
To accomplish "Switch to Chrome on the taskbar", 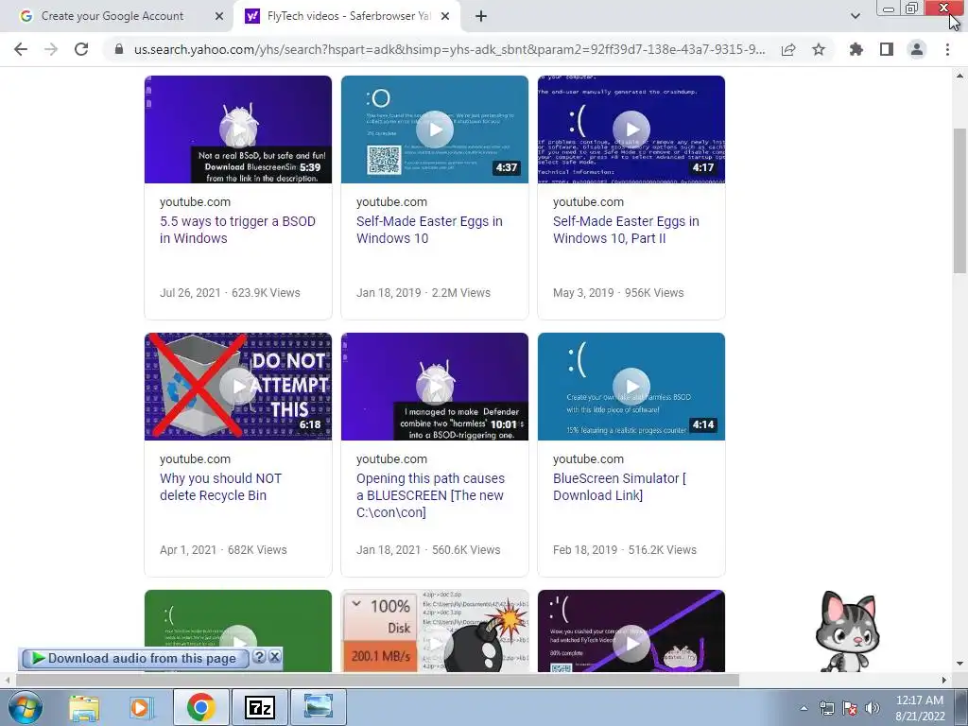I will 200,707.
